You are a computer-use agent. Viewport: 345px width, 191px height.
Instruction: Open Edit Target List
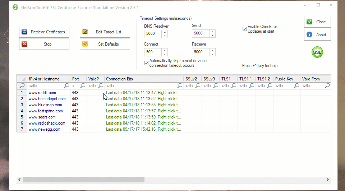point(105,32)
